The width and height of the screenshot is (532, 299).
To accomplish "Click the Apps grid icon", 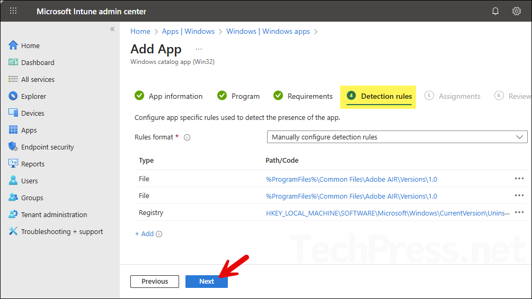I will pyautogui.click(x=13, y=129).
